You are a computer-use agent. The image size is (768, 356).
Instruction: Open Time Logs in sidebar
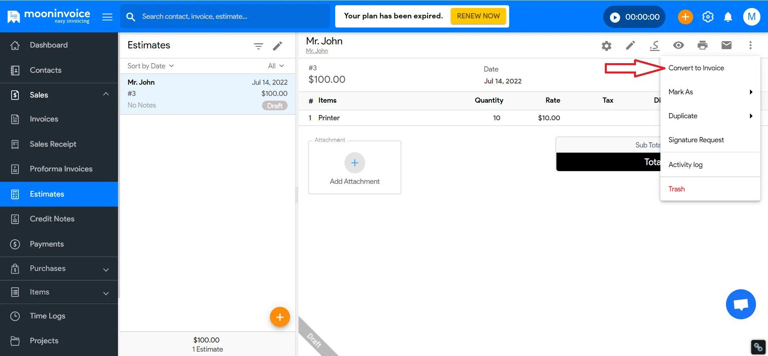(59, 316)
